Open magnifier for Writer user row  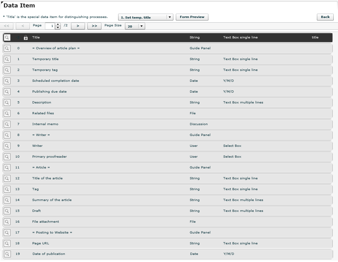pyautogui.click(x=7, y=146)
